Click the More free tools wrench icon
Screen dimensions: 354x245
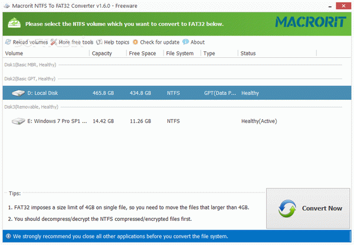[54, 42]
